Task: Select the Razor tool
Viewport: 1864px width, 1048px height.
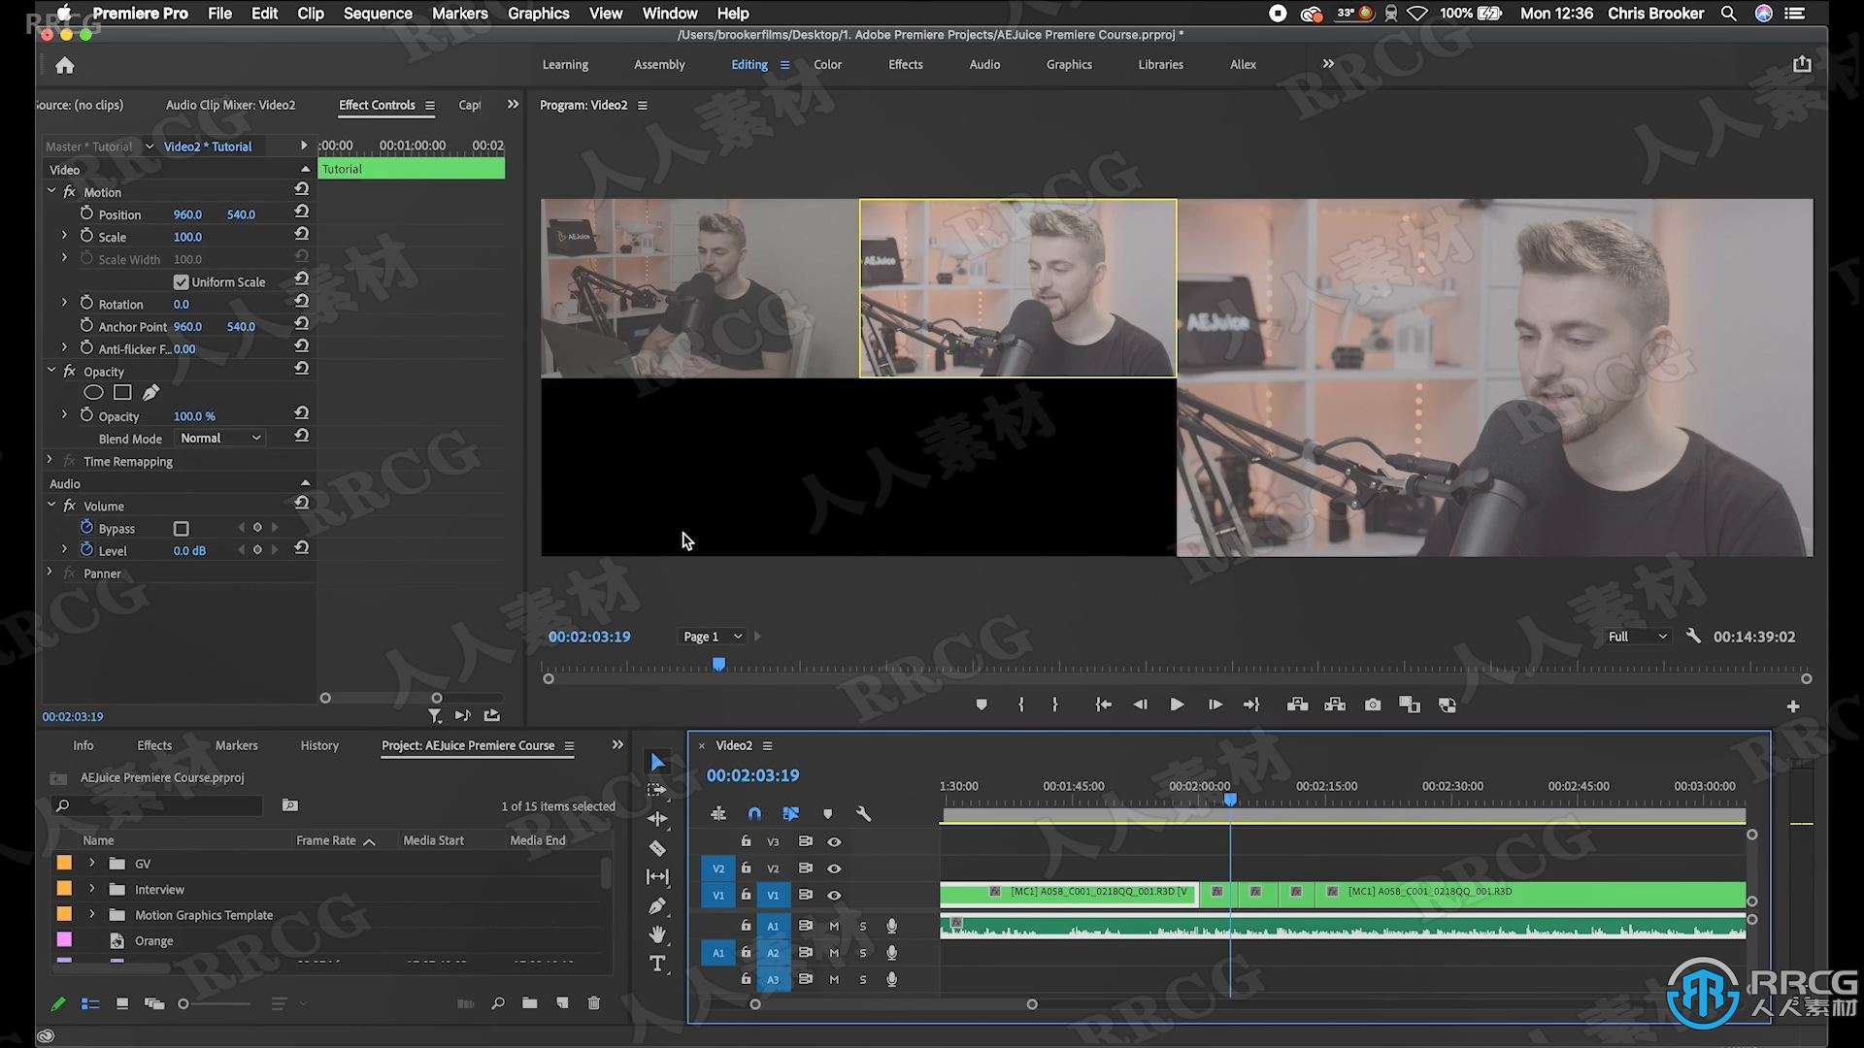Action: click(x=657, y=848)
